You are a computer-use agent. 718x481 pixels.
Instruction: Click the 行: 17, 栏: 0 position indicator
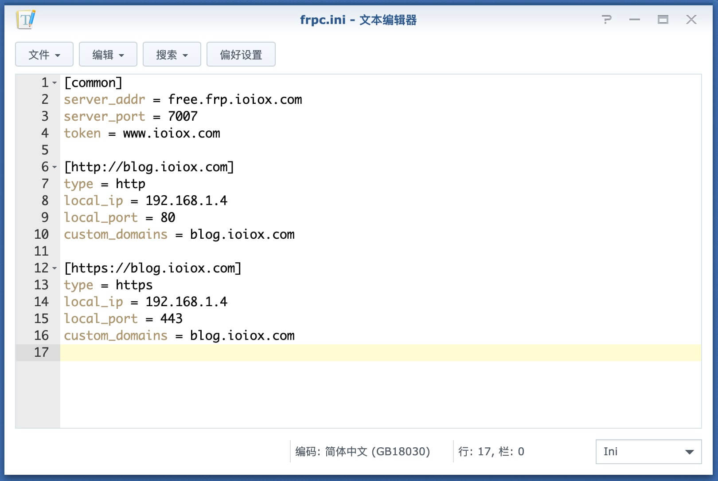[491, 452]
